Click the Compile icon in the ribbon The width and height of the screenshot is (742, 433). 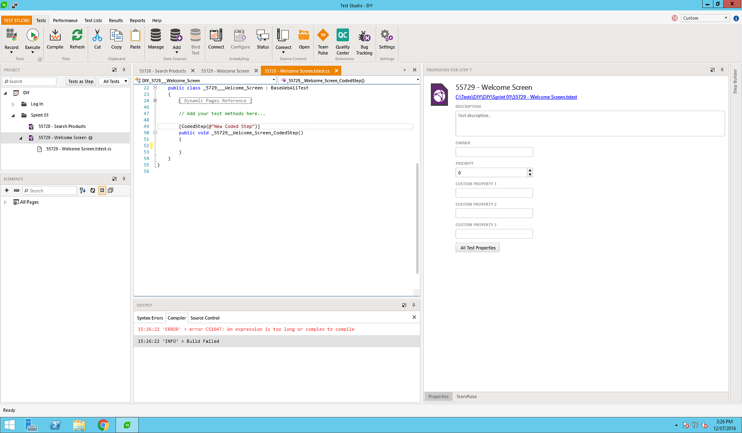click(55, 39)
